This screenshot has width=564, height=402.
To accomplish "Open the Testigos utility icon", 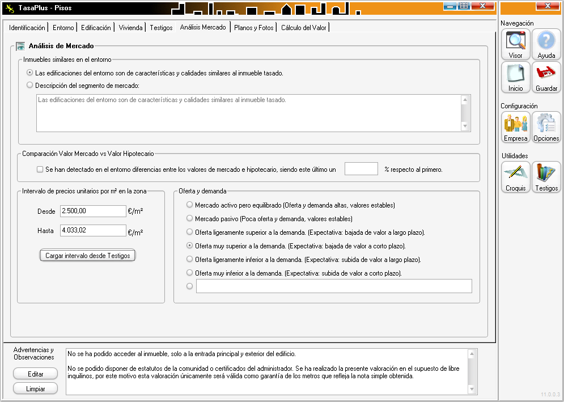I will 546,177.
